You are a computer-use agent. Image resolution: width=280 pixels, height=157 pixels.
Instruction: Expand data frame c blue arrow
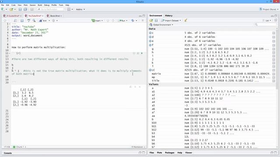click(150, 33)
